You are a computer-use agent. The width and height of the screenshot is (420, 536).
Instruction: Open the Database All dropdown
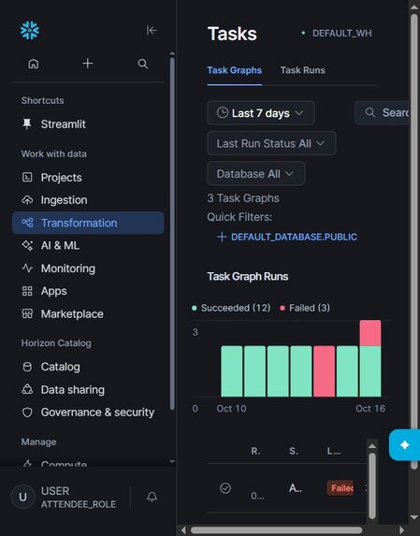coord(256,174)
